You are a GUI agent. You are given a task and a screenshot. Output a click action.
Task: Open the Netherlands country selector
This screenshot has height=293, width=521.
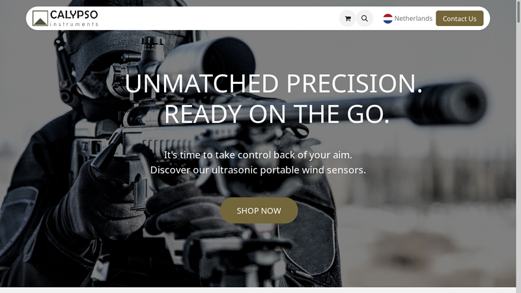tap(408, 19)
